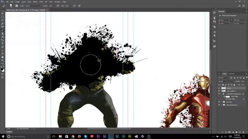Open brush Opacity slider dropdown

(54, 6)
